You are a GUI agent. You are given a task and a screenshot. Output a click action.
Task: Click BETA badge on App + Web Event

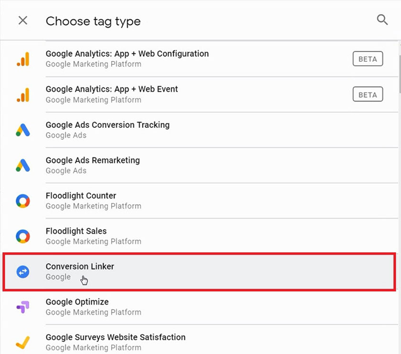coord(368,94)
